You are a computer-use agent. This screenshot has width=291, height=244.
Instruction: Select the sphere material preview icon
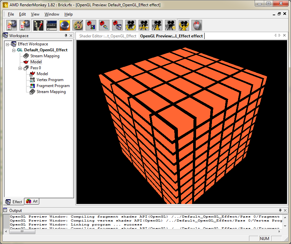coord(64,25)
